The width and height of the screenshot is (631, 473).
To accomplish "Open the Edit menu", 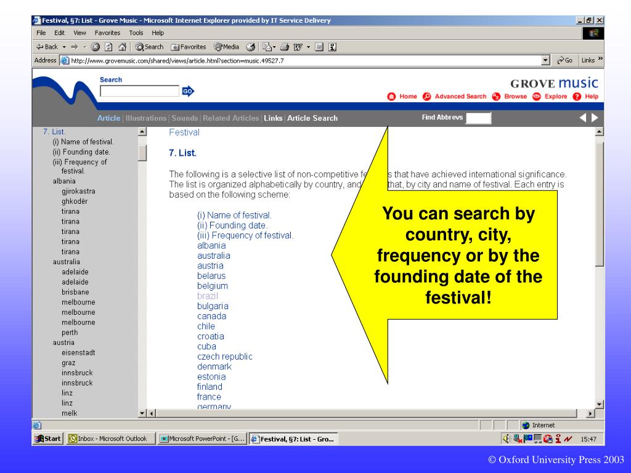I will coord(60,33).
